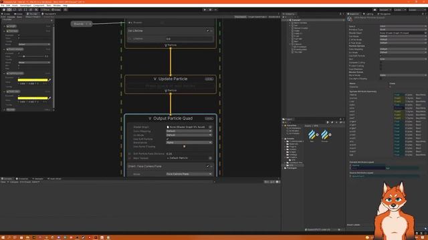Pick color with second yellow swatch eyedropper
The height and width of the screenshot is (240, 428).
[x=49, y=98]
